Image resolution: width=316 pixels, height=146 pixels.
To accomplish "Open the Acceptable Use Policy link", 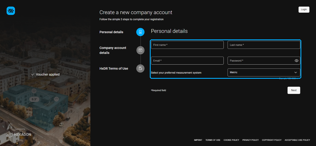I will tap(297, 140).
